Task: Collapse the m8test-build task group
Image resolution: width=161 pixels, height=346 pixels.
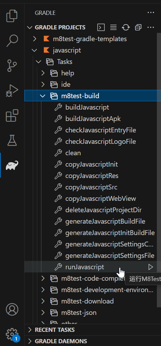Action: pos(43,96)
